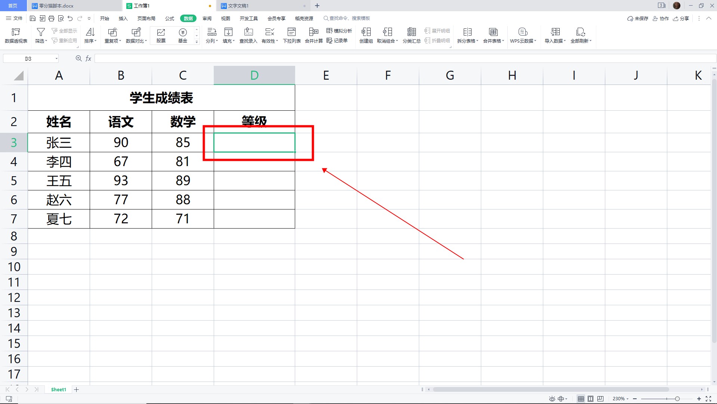Add a new sheet with plus button
This screenshot has width=717, height=404.
77,389
